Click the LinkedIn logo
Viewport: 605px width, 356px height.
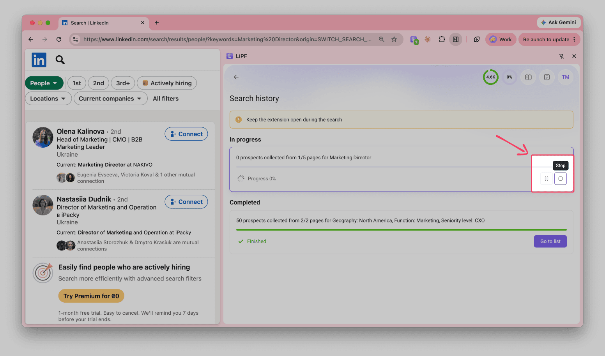[39, 60]
